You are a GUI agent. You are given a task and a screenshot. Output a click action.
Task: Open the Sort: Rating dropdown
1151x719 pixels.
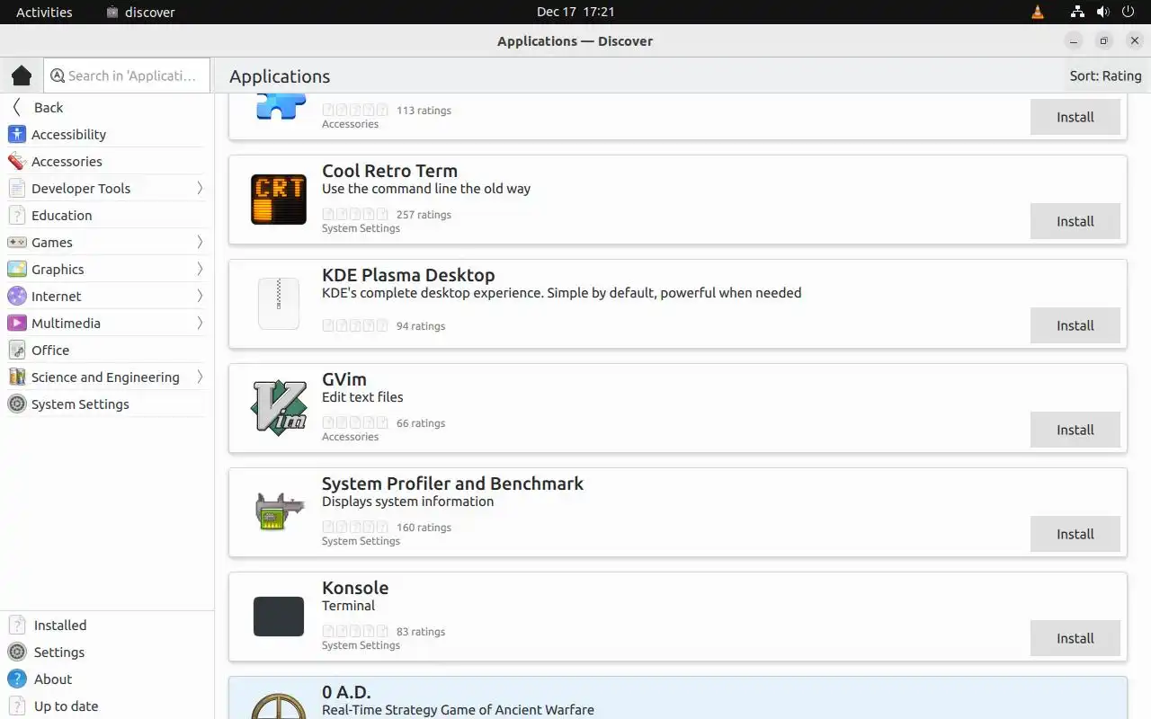(1105, 75)
